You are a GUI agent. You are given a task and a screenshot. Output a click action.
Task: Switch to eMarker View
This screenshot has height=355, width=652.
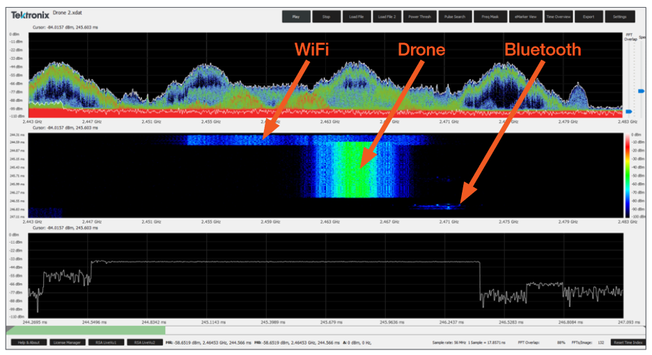click(525, 16)
